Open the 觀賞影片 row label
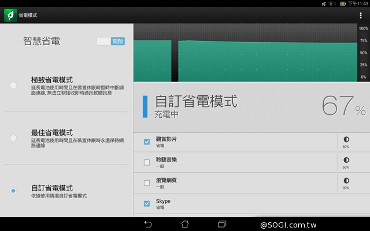Viewport: 370px width, 231px height. pyautogui.click(x=166, y=139)
